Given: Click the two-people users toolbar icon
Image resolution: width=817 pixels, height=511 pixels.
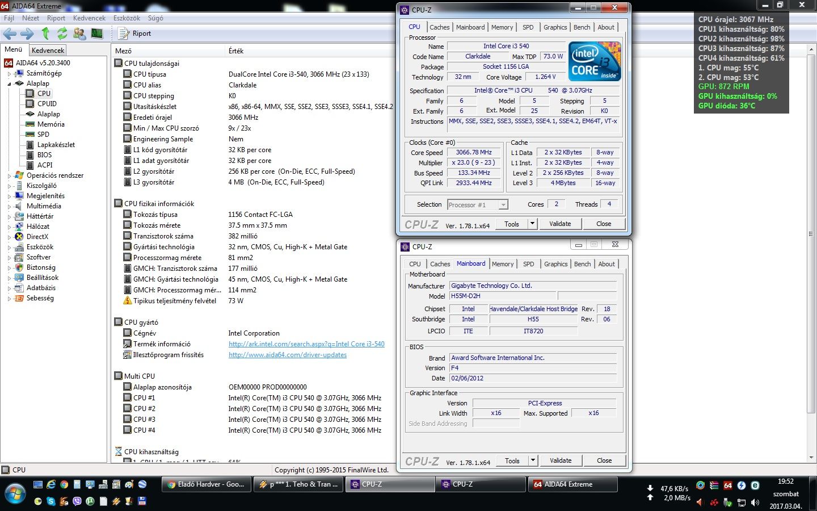Looking at the screenshot, I should [79, 33].
